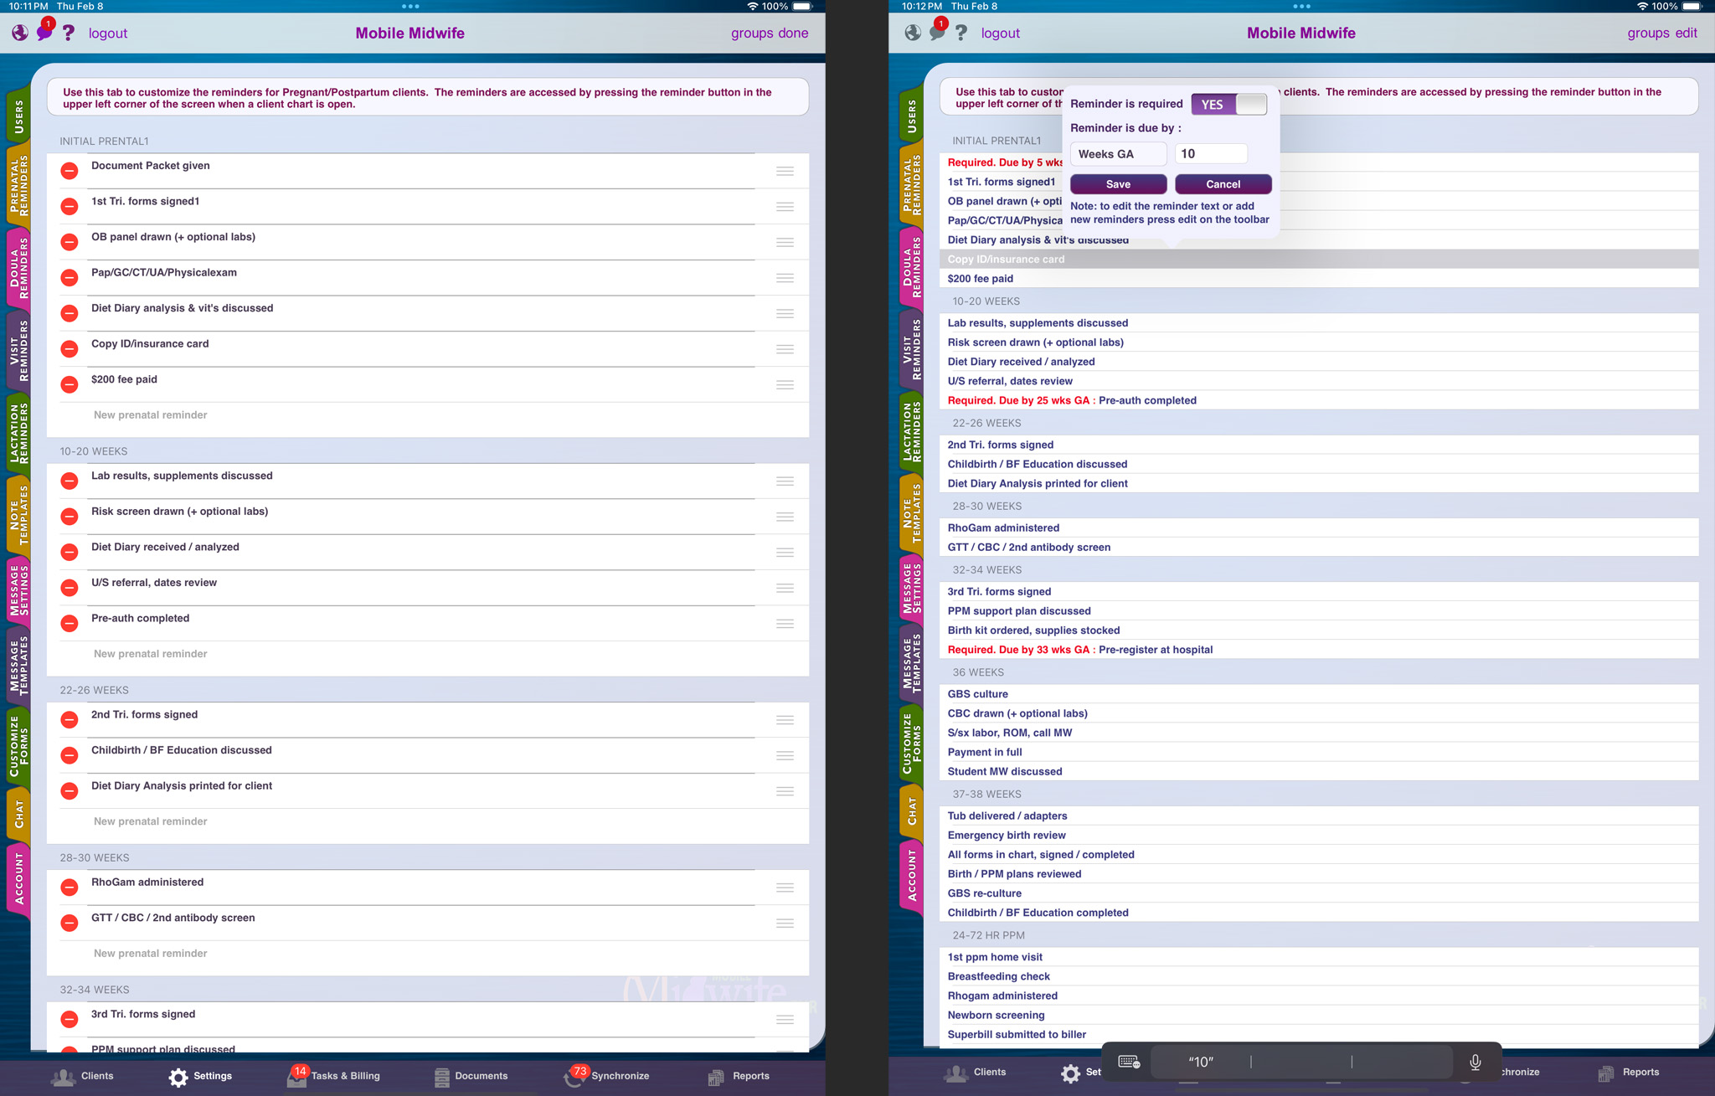Log out from right window
This screenshot has height=1096, width=1715.
coord(1001,33)
